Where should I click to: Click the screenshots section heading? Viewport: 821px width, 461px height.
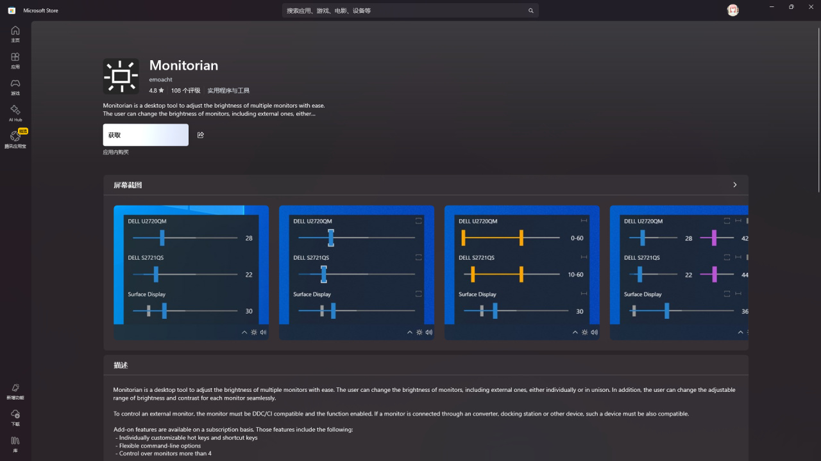128,185
